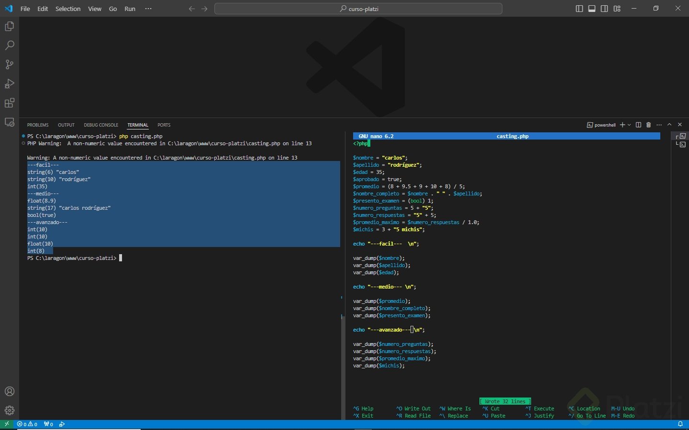The image size is (689, 430).
Task: Click the curso-platzi command center search box
Action: click(x=358, y=9)
